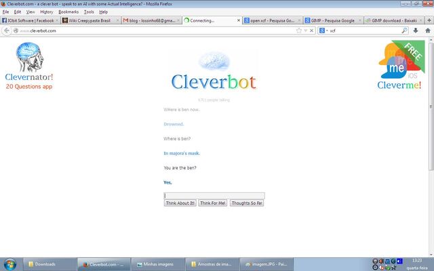Viewport: 434px width, 271px height.
Task: Click the Thoughts So Far button
Action: pyautogui.click(x=247, y=203)
